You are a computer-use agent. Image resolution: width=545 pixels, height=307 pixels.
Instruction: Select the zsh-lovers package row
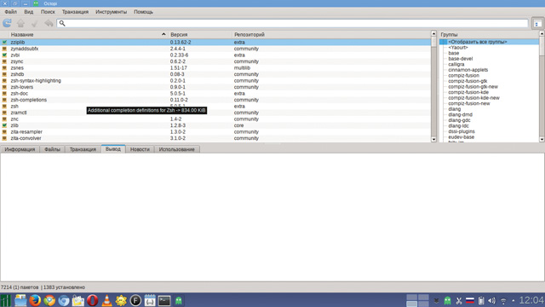pos(215,87)
